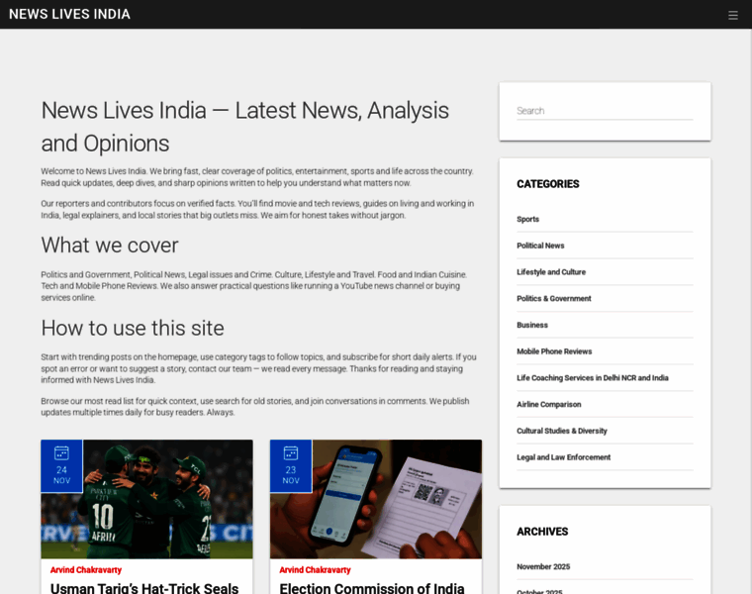Screen dimensions: 752x594
Task: Focus the Search input field
Action: pos(604,111)
